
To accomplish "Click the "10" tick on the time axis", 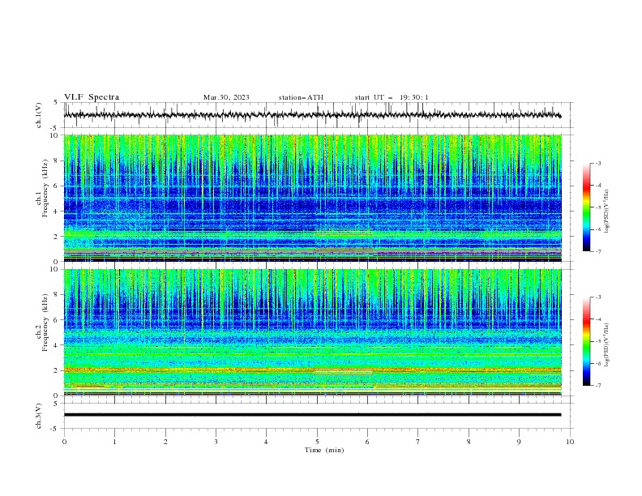I will [570, 442].
